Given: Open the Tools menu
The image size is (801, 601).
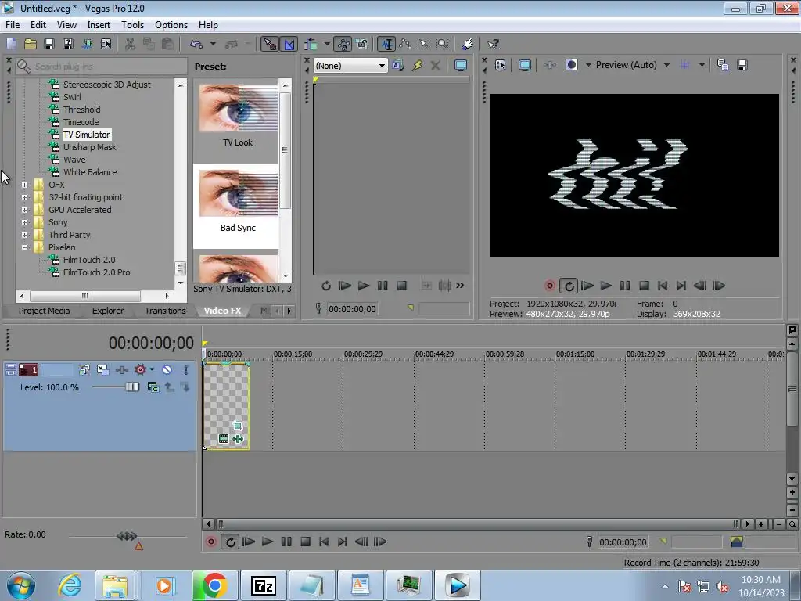Looking at the screenshot, I should (132, 24).
